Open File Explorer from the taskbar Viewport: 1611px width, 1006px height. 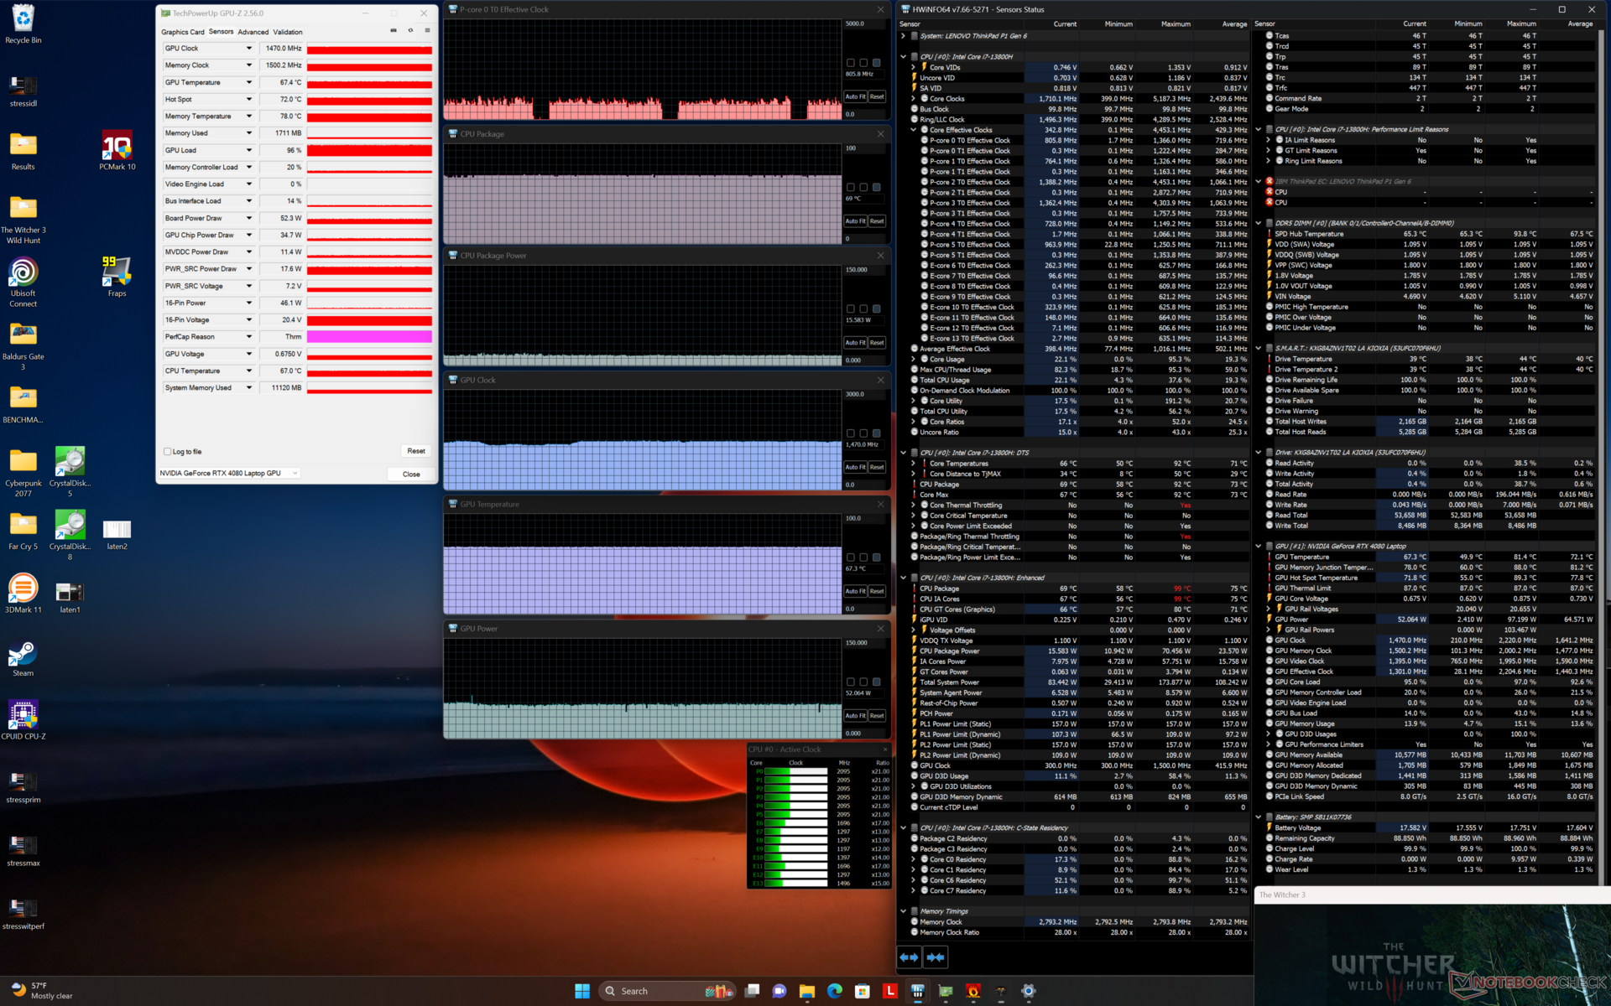pos(807,991)
